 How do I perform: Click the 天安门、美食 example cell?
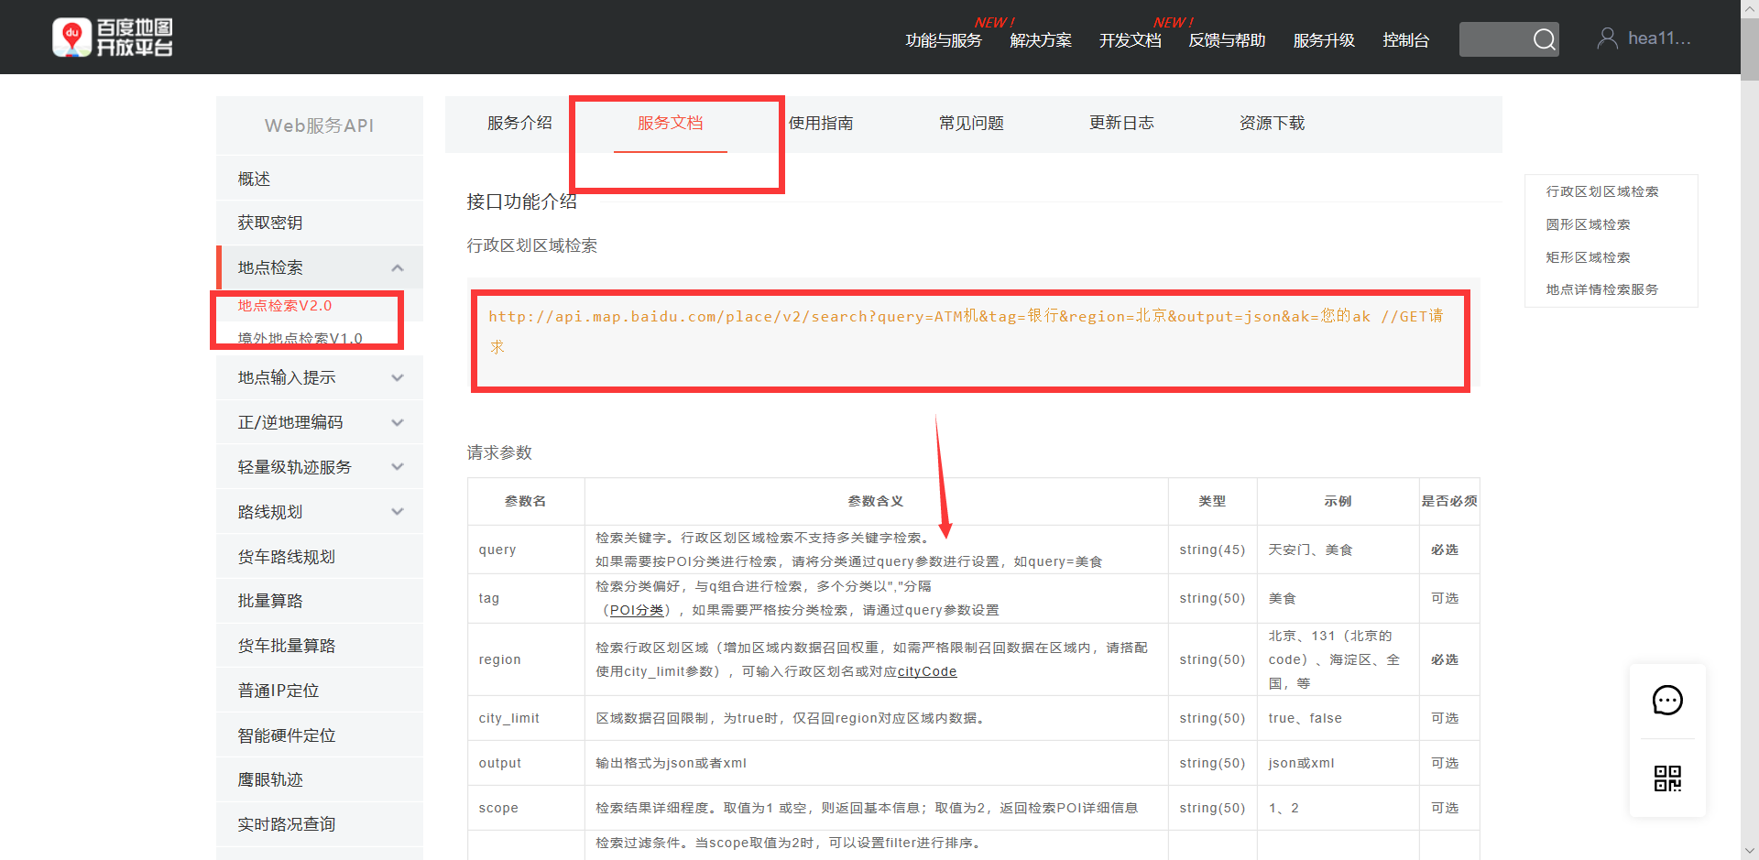coord(1338,550)
